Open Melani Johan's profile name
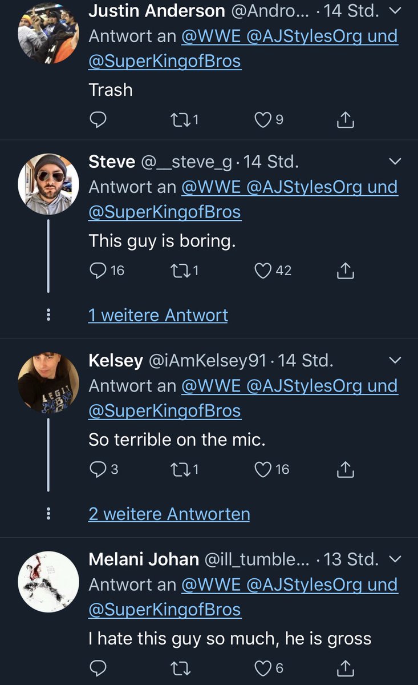 [144, 559]
